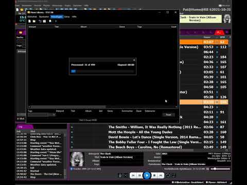Screen dimensions: 247x185
Task: Click the red playlist tab at top right
Action: 219,32
